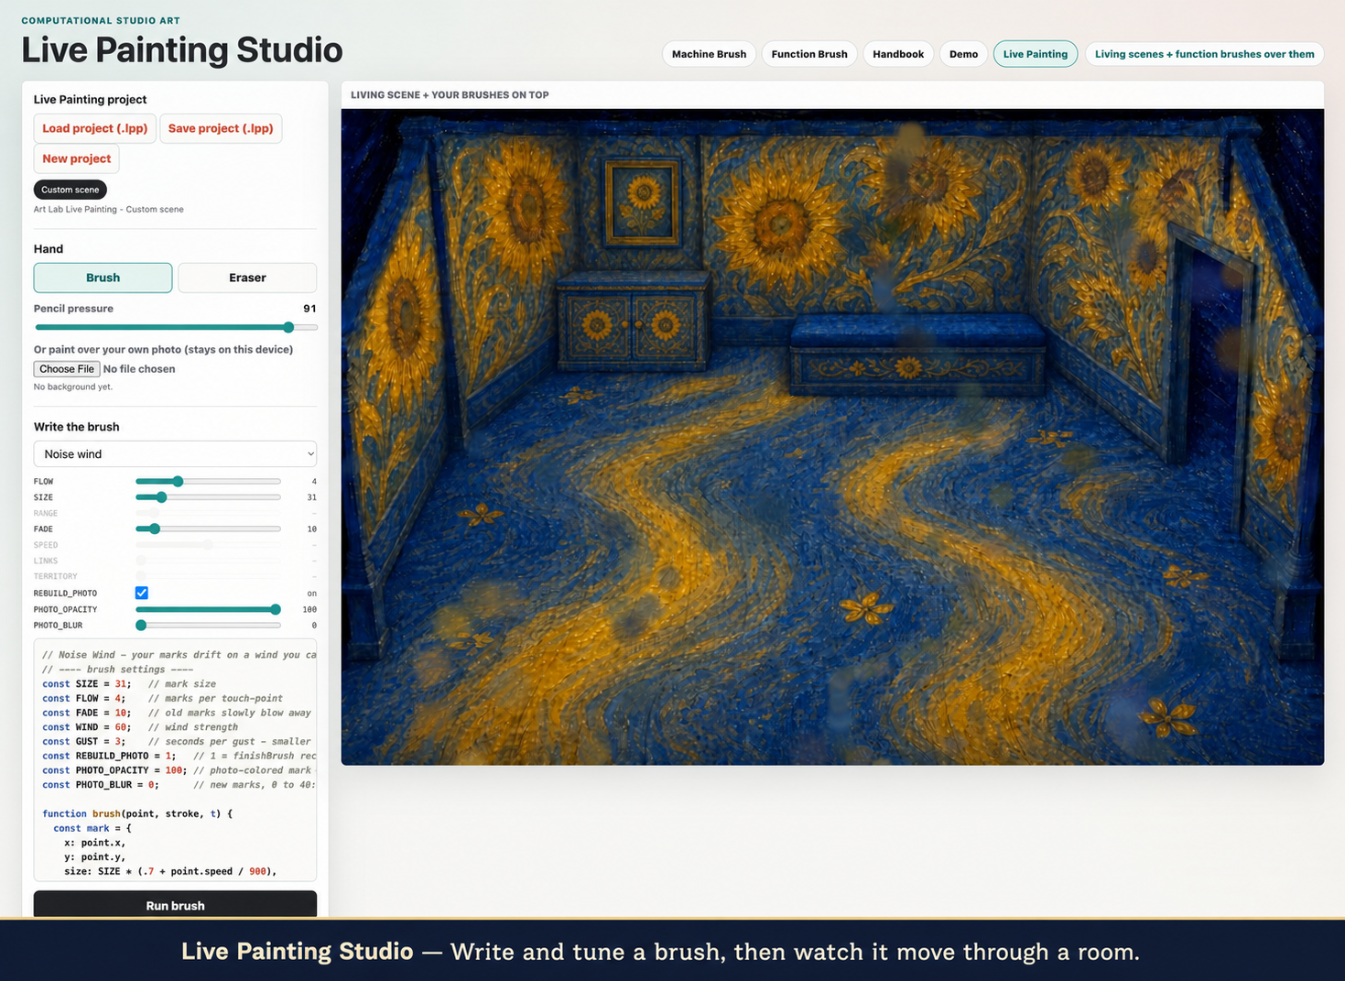Viewport: 1345px width, 981px height.
Task: Click the PHOTO_OPACITY value 100
Action: tap(309, 609)
